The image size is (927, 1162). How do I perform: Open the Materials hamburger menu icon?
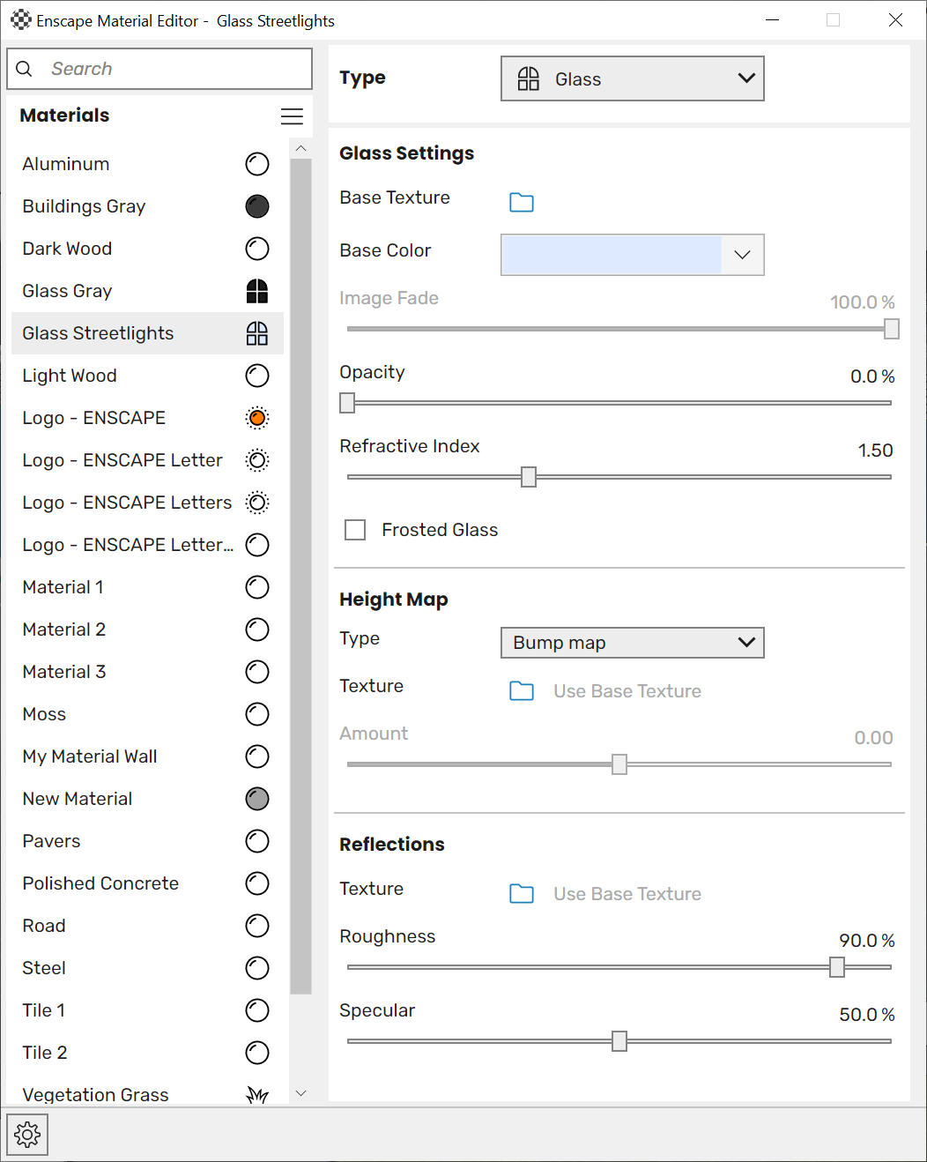click(x=292, y=116)
